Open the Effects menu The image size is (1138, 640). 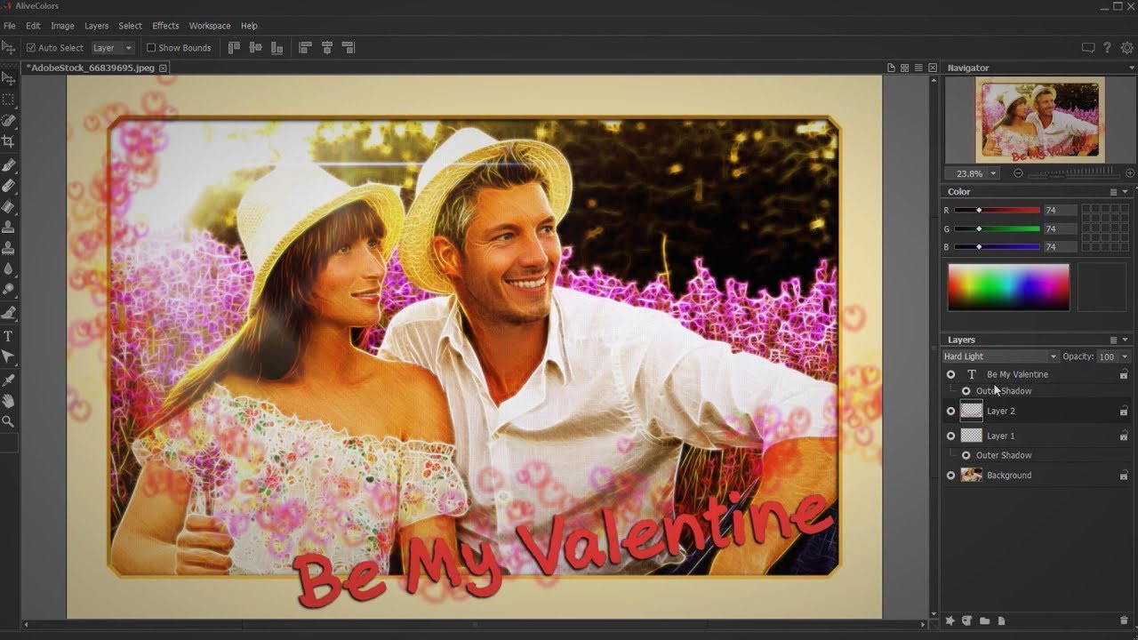(x=165, y=26)
